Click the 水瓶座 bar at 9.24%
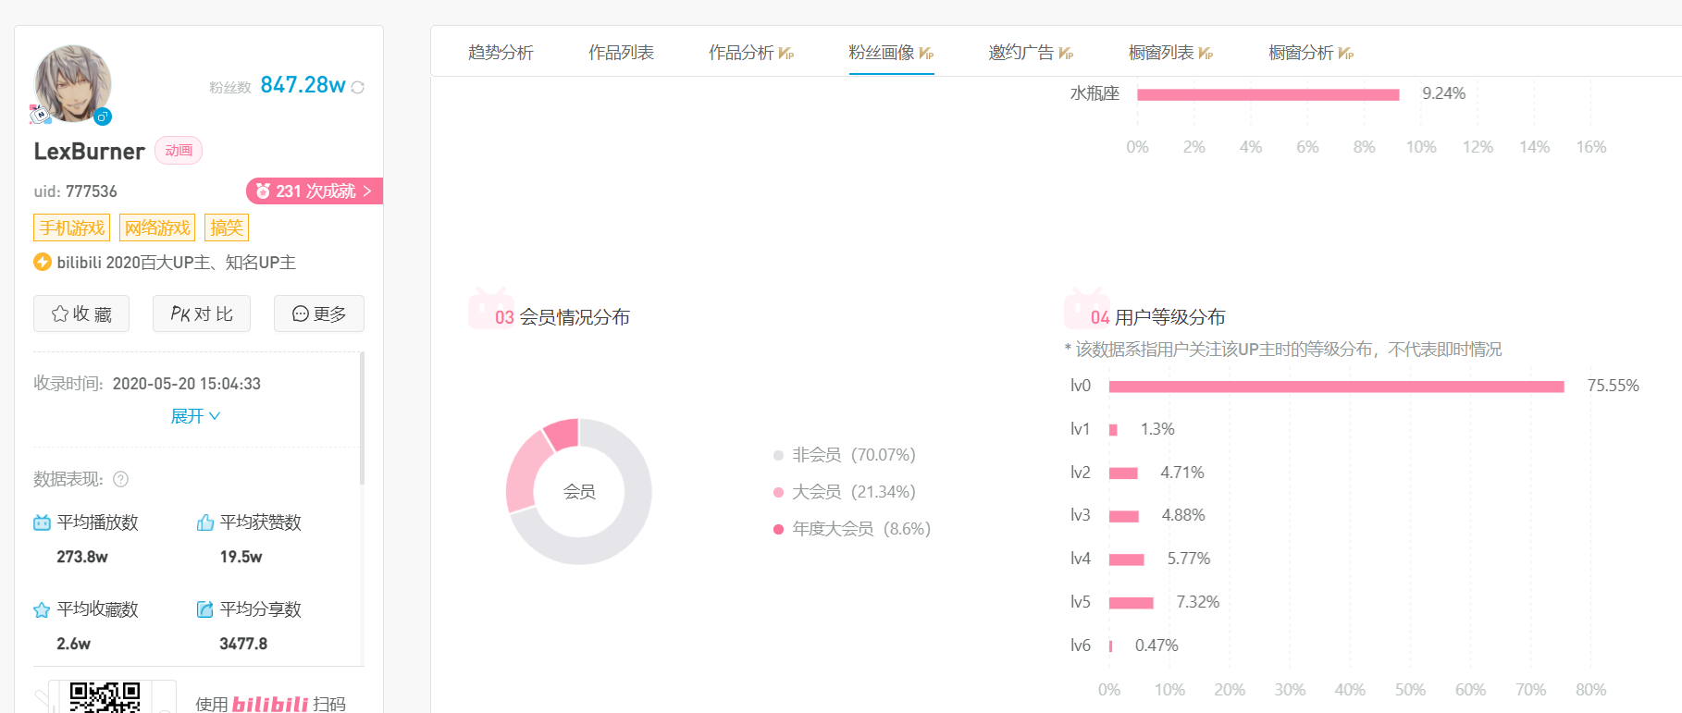Image resolution: width=1682 pixels, height=713 pixels. (1268, 94)
